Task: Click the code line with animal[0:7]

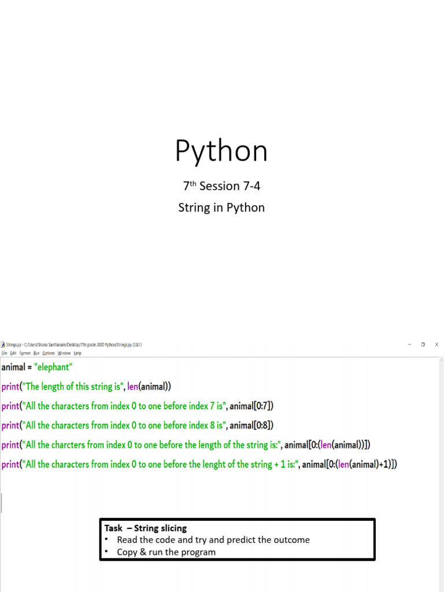Action: (138, 406)
